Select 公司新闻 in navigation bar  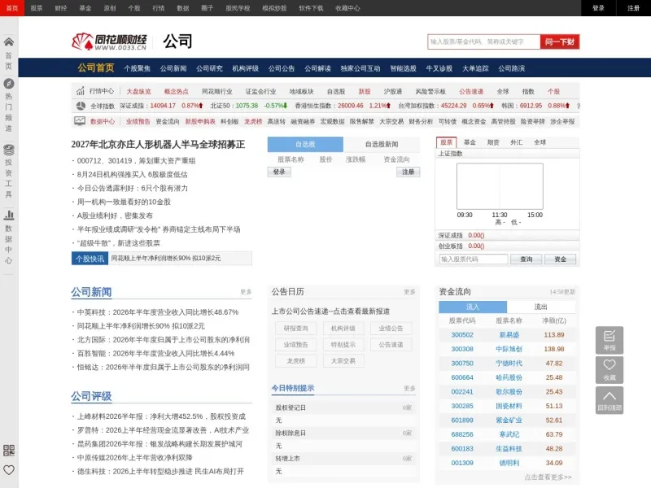(173, 68)
